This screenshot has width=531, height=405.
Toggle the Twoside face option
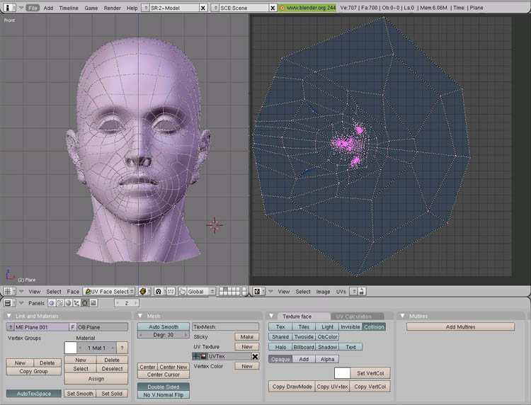click(304, 337)
